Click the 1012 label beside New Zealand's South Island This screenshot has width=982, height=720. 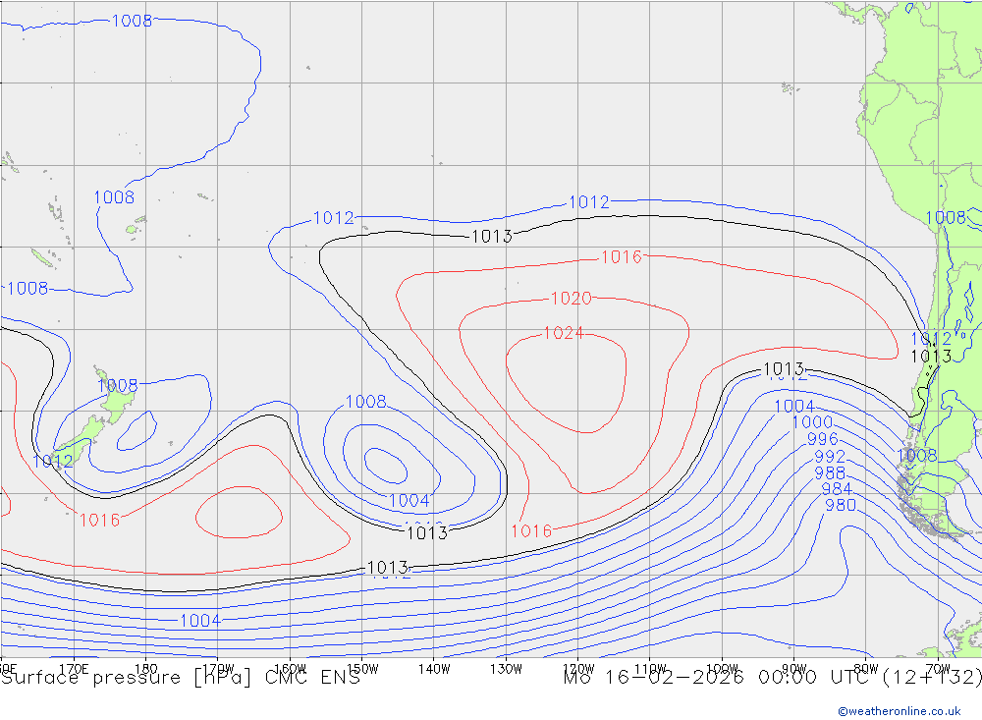point(53,462)
